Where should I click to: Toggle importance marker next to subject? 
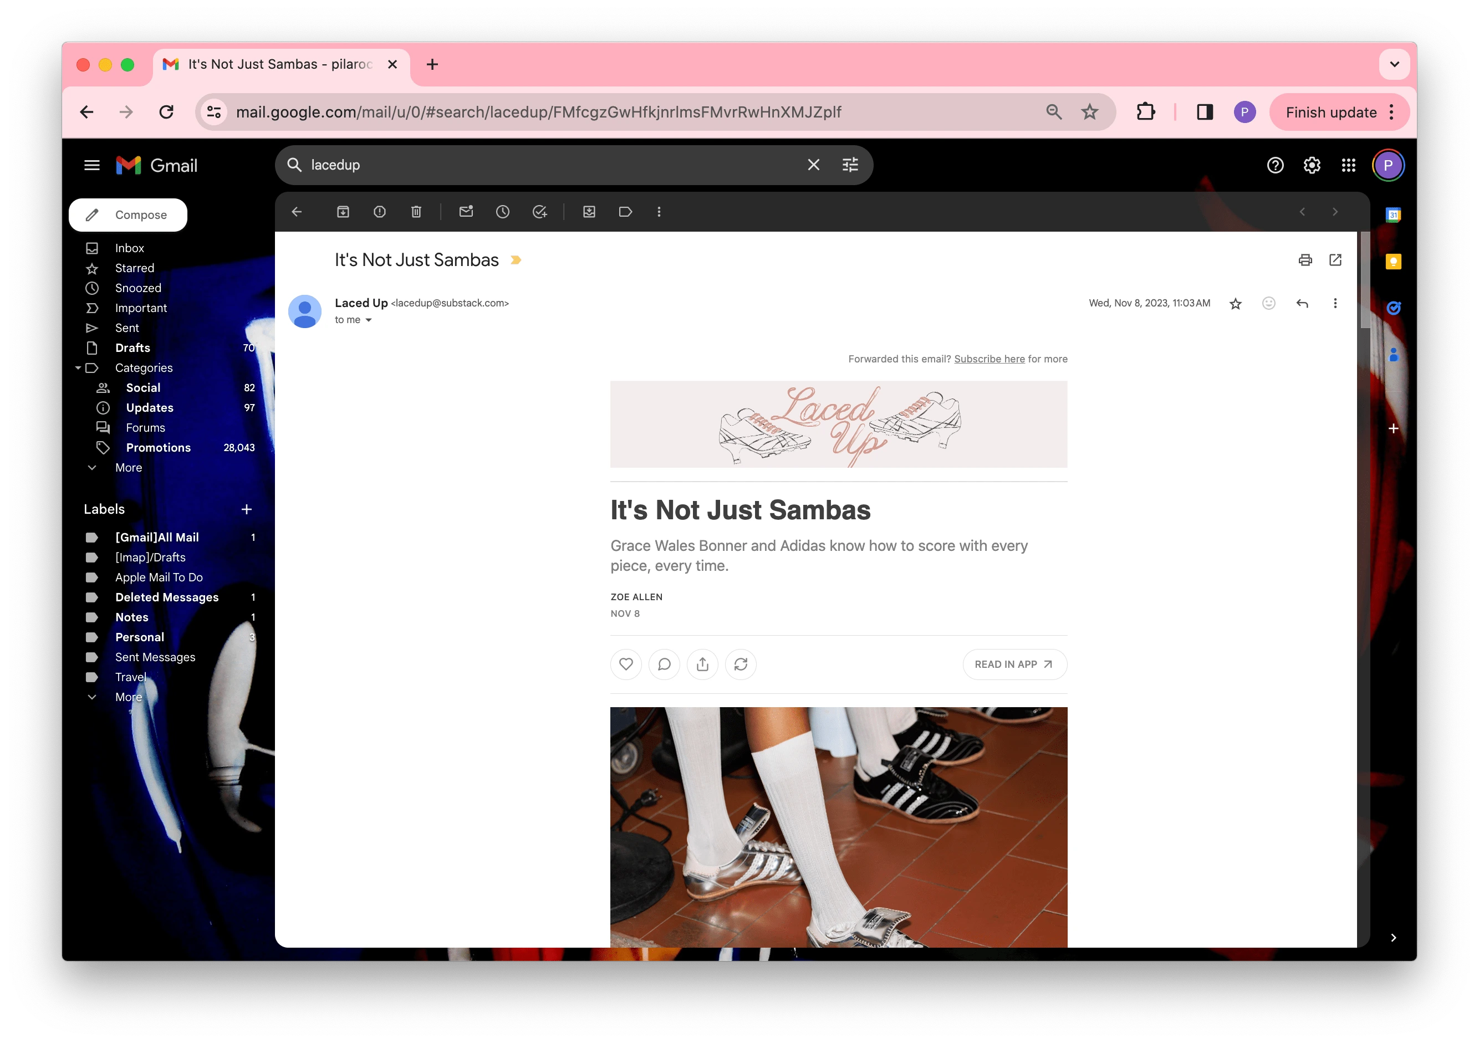[516, 260]
